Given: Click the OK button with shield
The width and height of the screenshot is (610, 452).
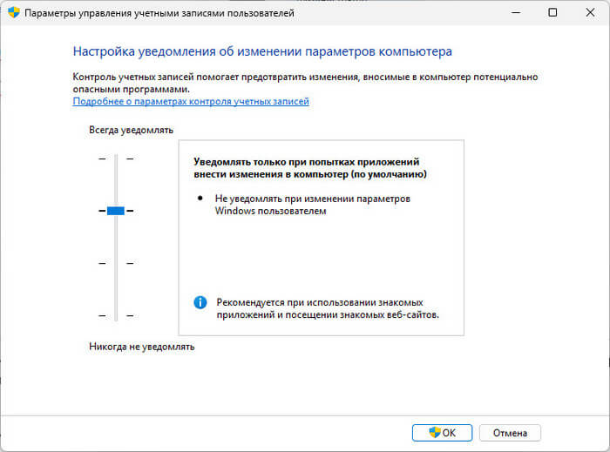Looking at the screenshot, I should click(x=442, y=433).
